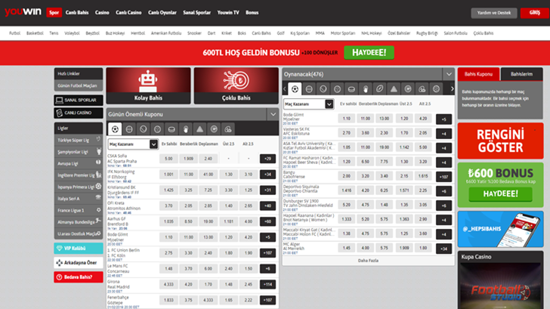This screenshot has width=550, height=309.
Task: Open Almanya Bundesliga league
Action: [79, 222]
